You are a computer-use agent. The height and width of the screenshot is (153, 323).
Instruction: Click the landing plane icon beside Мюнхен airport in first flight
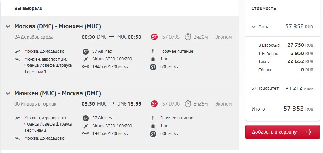point(18,59)
